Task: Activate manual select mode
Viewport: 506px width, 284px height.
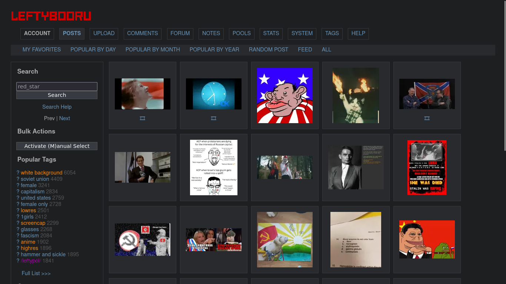Action: [57, 146]
